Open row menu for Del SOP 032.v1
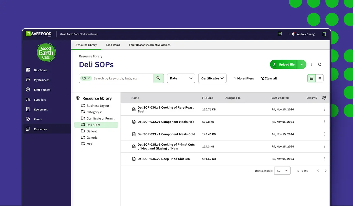Image resolution: width=353 pixels, height=206 pixels. pos(324,122)
